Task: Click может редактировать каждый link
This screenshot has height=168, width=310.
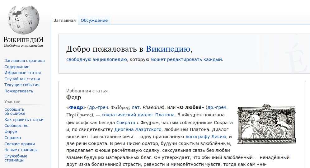Action: point(186,59)
